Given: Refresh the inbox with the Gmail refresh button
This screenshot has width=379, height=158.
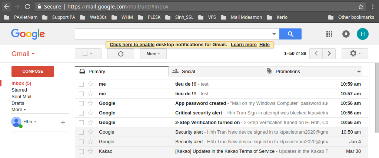Looking at the screenshot, I should pyautogui.click(x=121, y=54).
